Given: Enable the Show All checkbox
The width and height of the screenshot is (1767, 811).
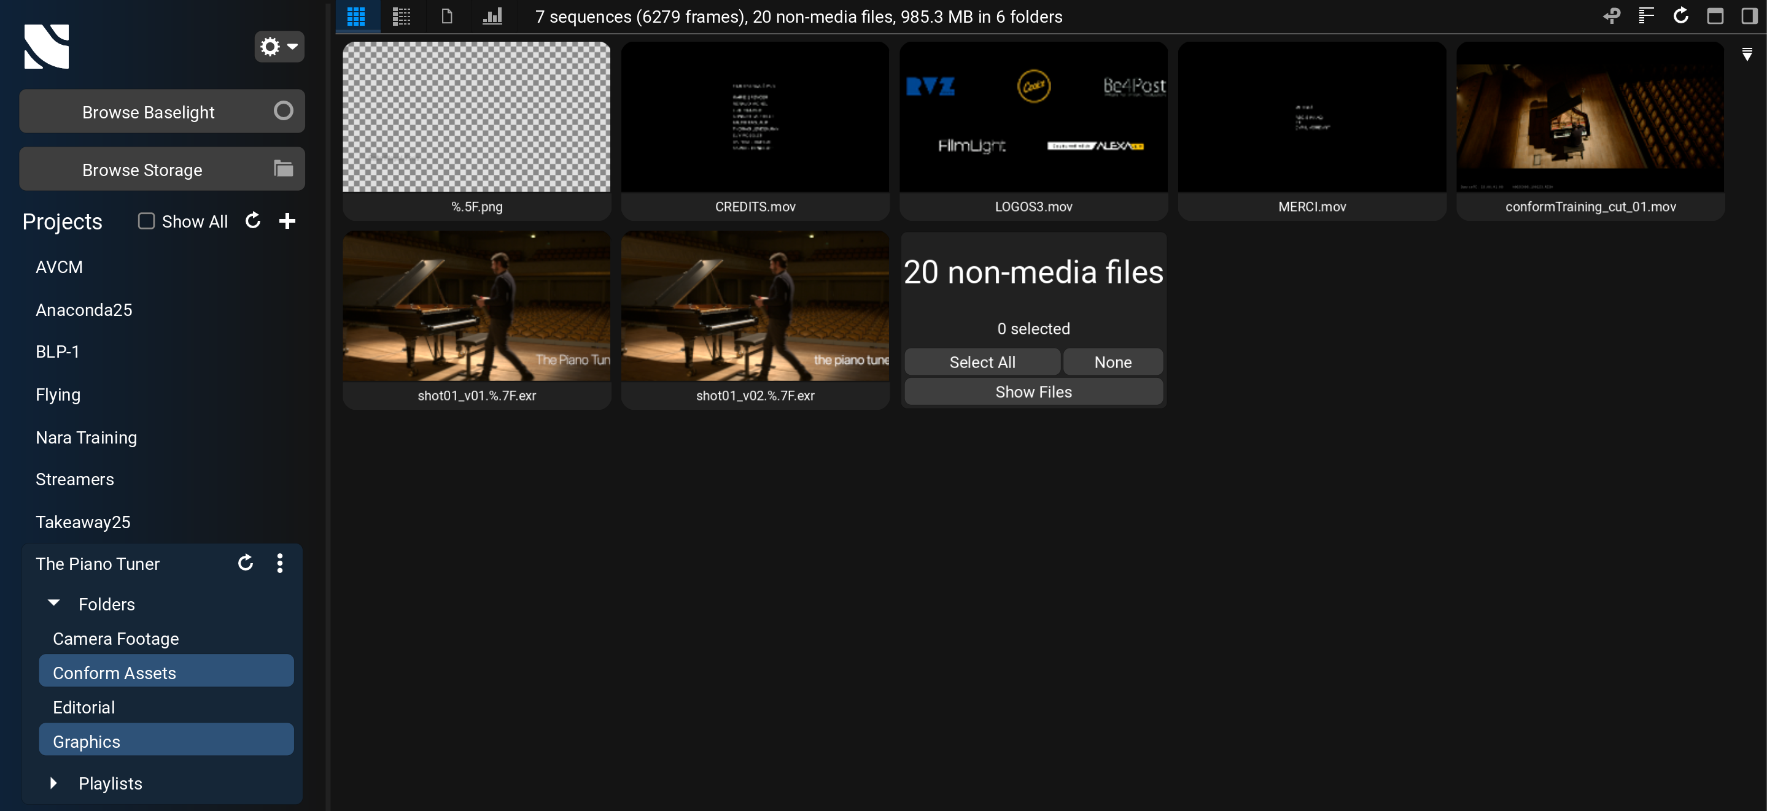Looking at the screenshot, I should 146,221.
